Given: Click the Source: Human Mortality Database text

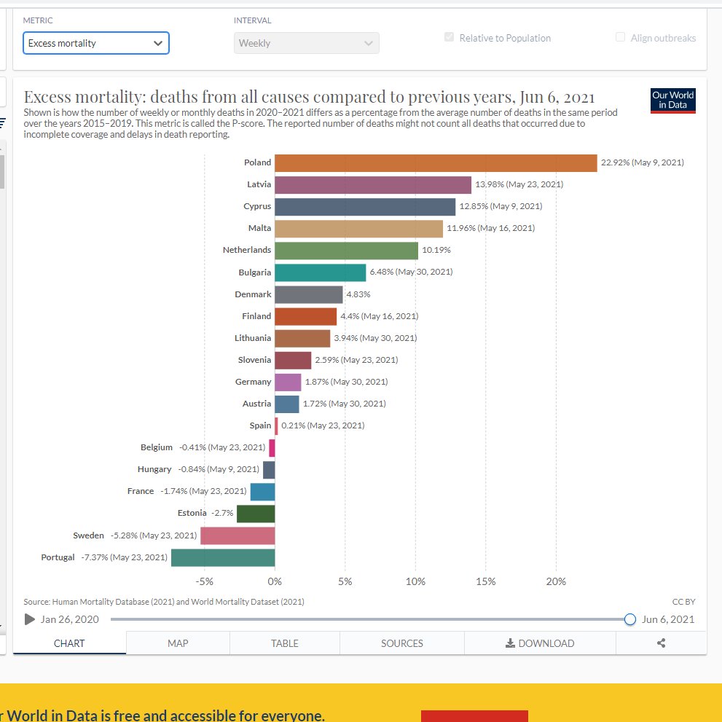Looking at the screenshot, I should 164,601.
